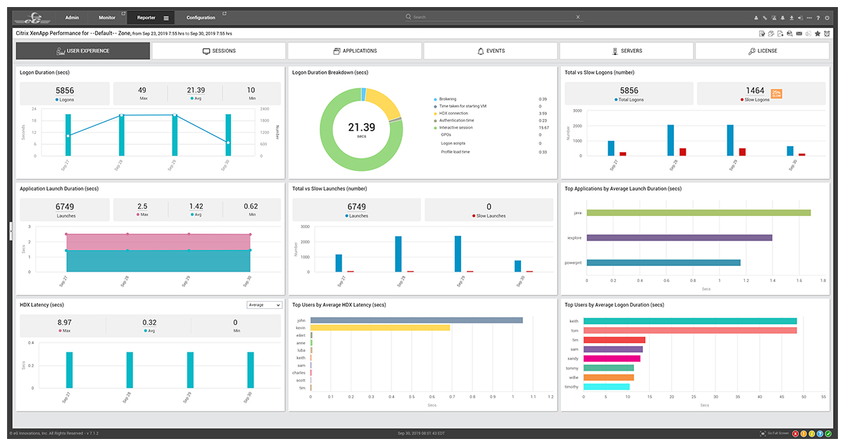The width and height of the screenshot is (845, 446).
Task: Click the john HDX latency bar
Action: point(417,320)
